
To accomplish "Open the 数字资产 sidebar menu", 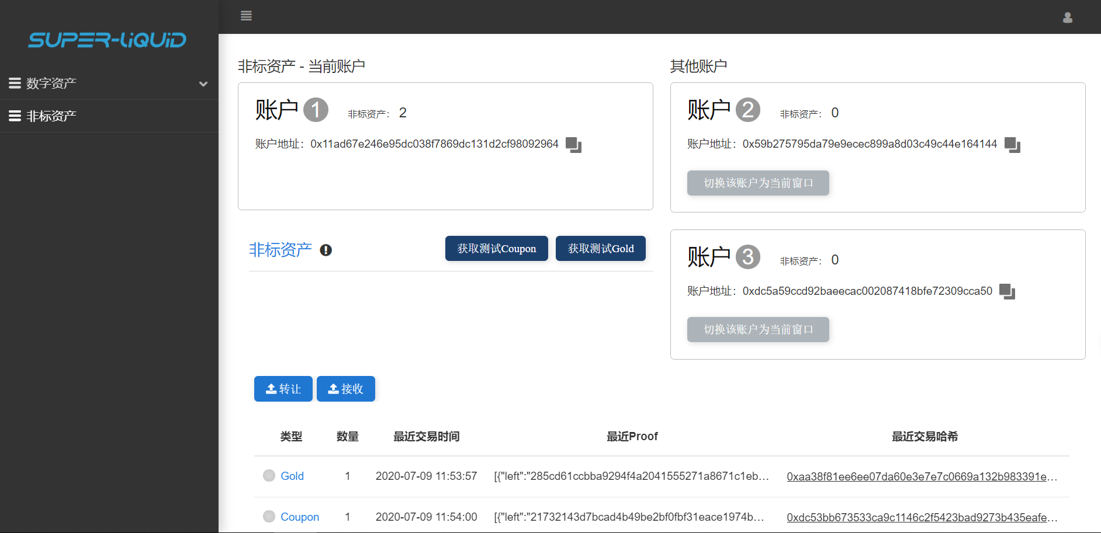I will (51, 83).
